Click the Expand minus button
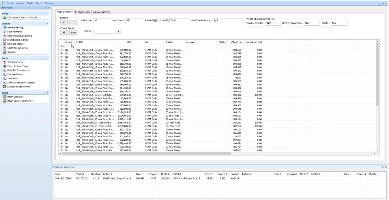389x200 pixels. 73,22
